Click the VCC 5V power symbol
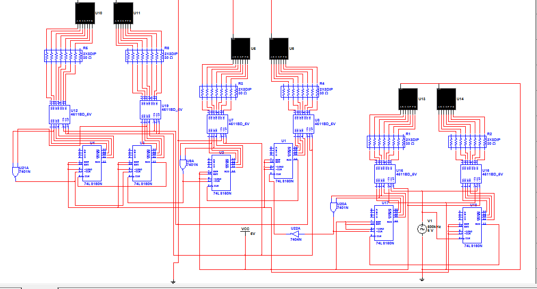Image resolution: width=537 pixels, height=289 pixels. pyautogui.click(x=245, y=231)
